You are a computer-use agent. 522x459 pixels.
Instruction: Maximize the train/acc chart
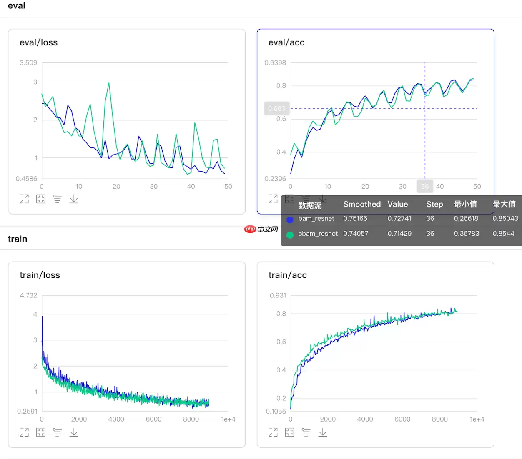[273, 432]
